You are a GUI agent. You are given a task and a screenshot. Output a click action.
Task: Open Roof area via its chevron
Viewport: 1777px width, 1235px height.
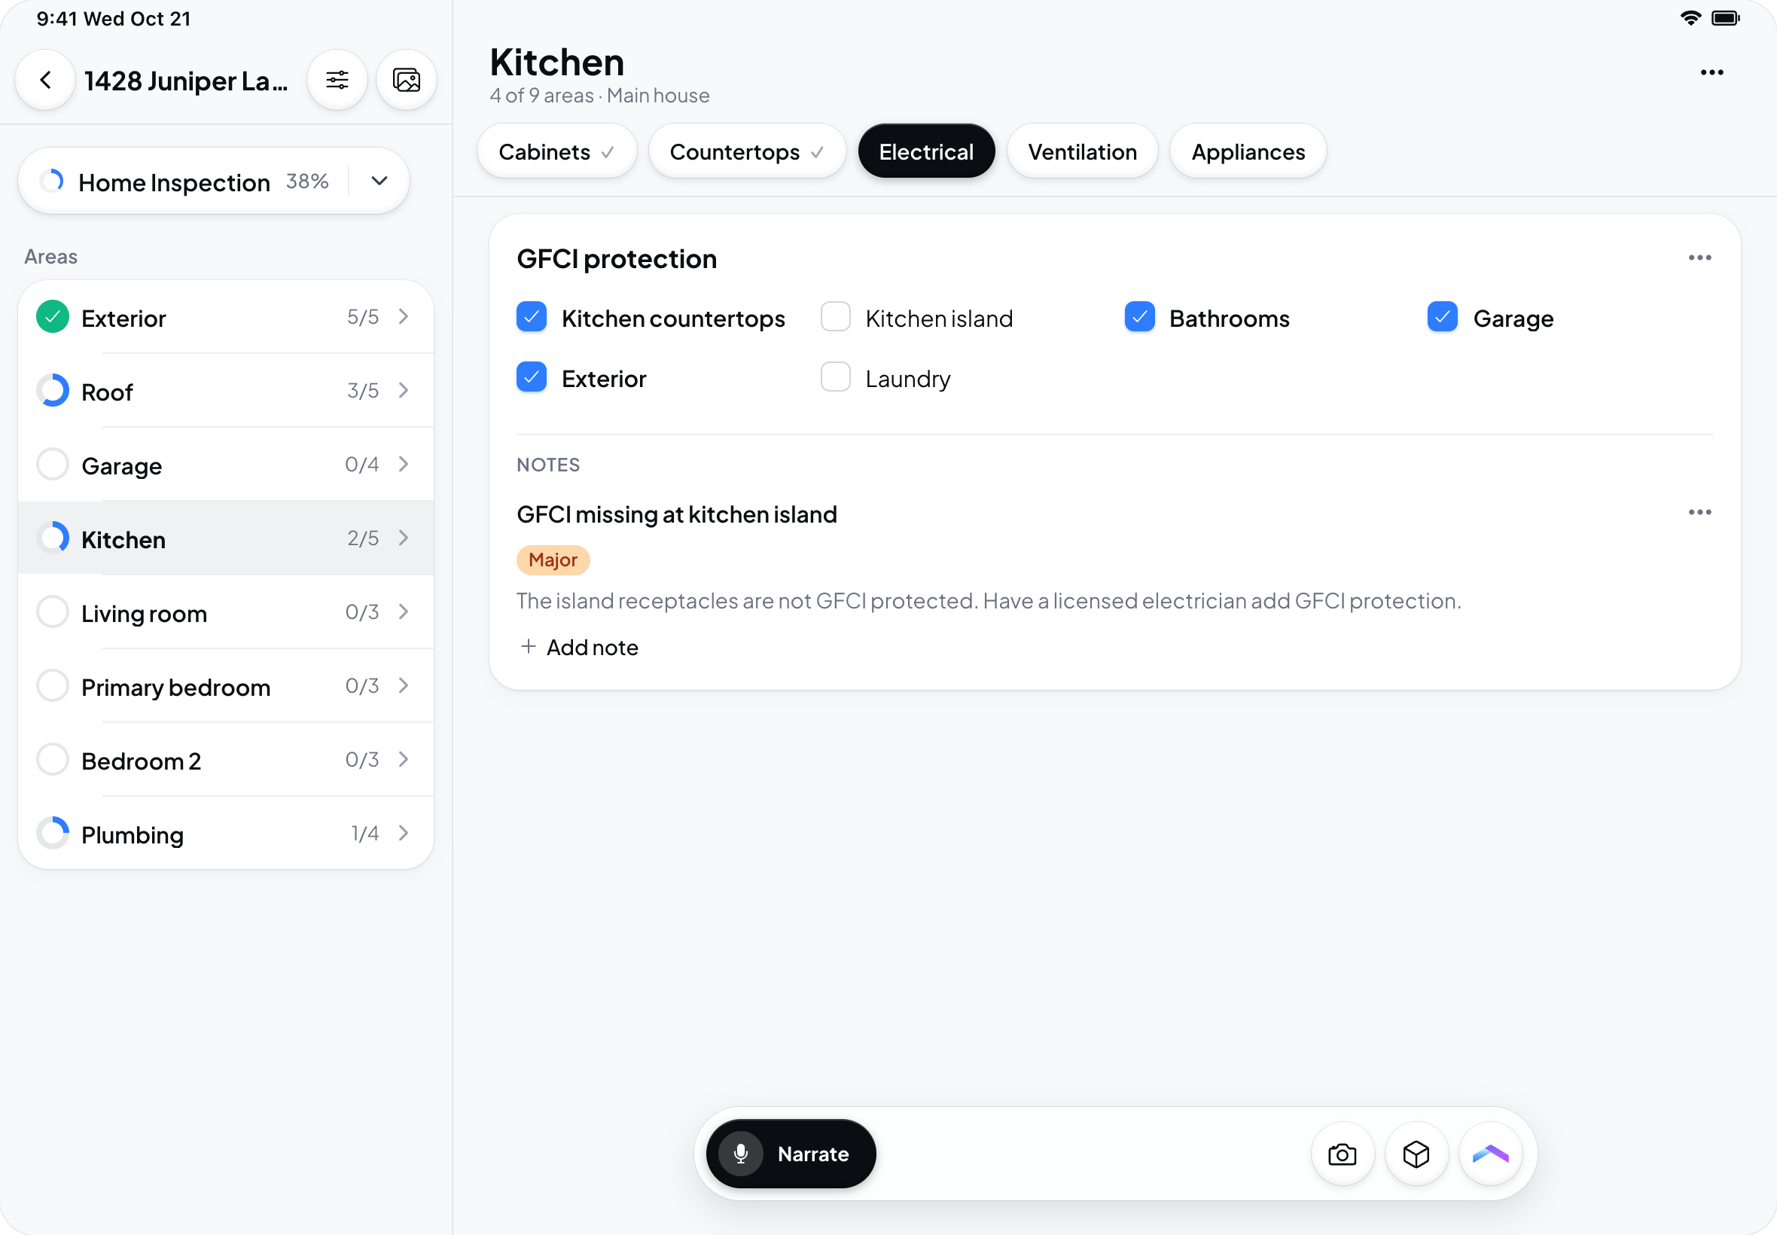pyautogui.click(x=404, y=391)
